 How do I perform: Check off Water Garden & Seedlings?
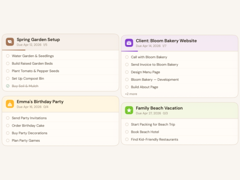[7, 56]
